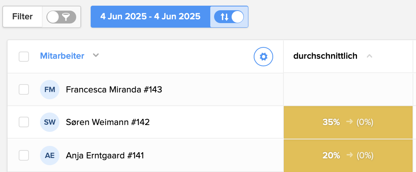Screen dimensions: 416x172
Task: Click the Filter button label
Action: (22, 17)
